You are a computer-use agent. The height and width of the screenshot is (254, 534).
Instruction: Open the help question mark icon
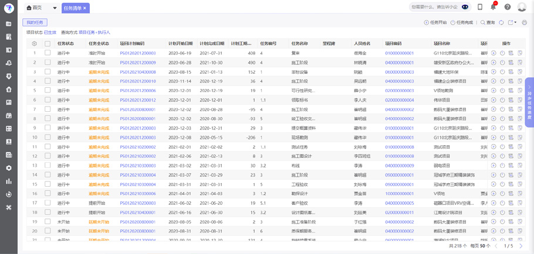(x=508, y=7)
